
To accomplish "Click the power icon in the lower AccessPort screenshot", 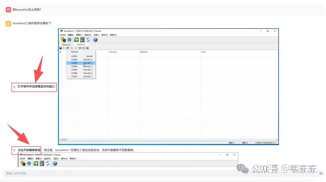I will [29, 163].
